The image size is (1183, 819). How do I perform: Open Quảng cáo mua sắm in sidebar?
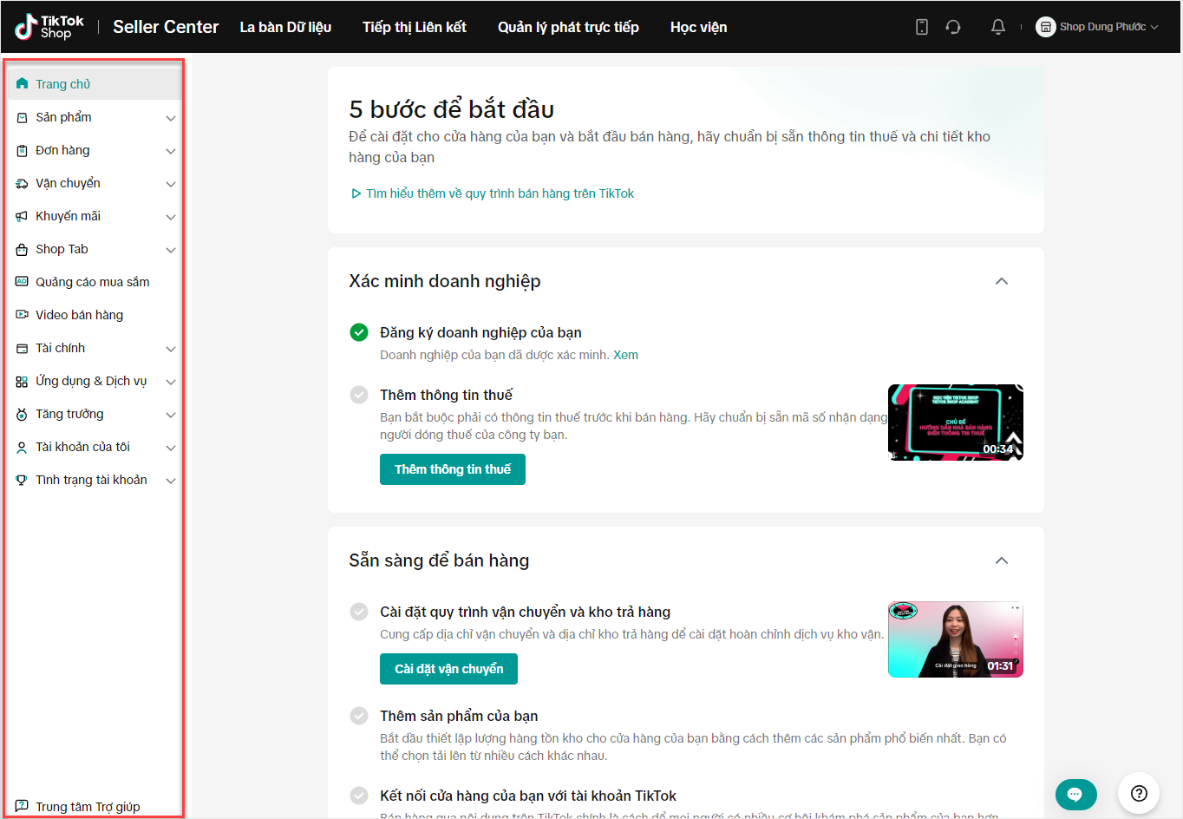95,282
